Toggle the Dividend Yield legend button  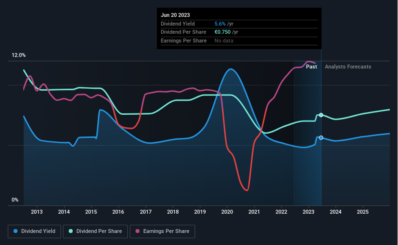pos(34,231)
